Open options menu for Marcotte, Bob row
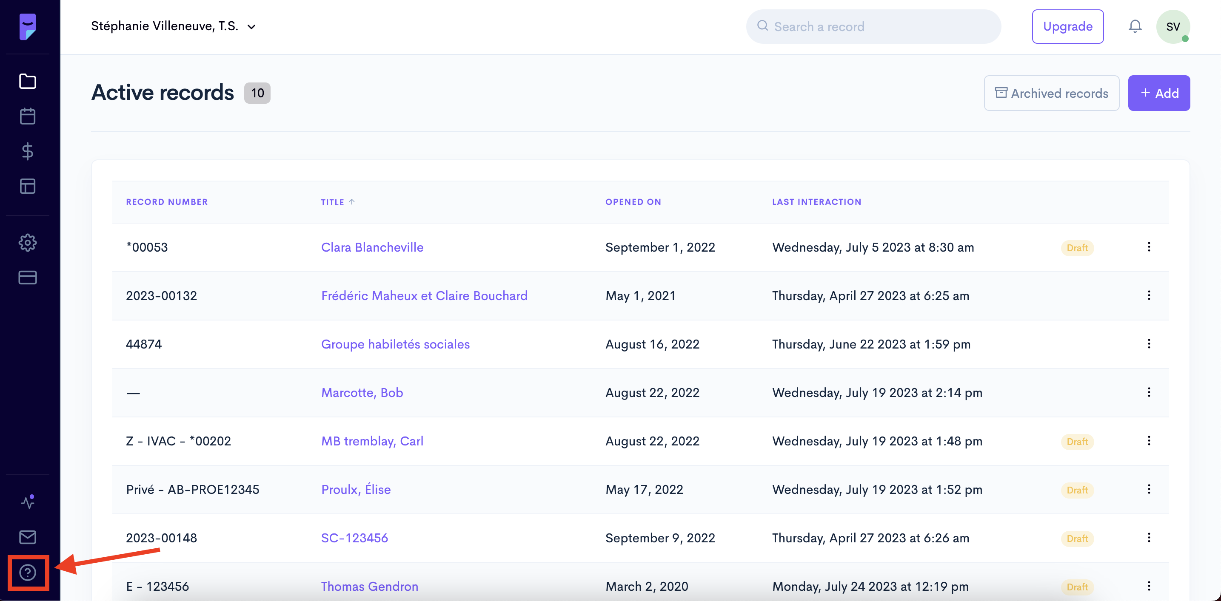This screenshot has height=601, width=1221. click(x=1149, y=392)
